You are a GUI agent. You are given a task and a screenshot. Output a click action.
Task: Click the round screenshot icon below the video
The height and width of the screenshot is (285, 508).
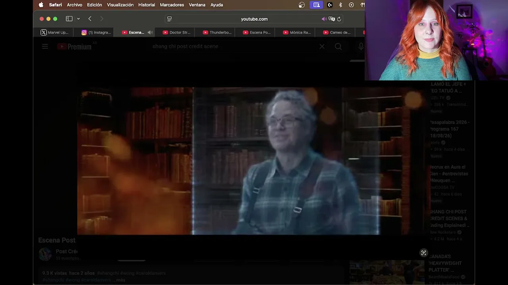[423, 253]
